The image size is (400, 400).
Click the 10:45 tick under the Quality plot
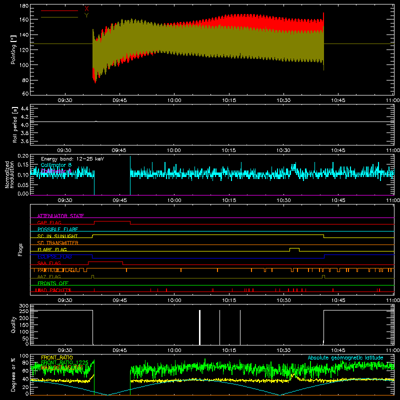(x=338, y=350)
